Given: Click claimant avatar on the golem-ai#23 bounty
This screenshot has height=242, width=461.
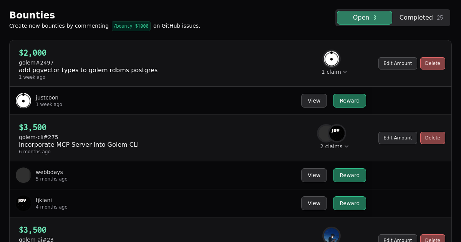Looking at the screenshot, I should coord(331,235).
